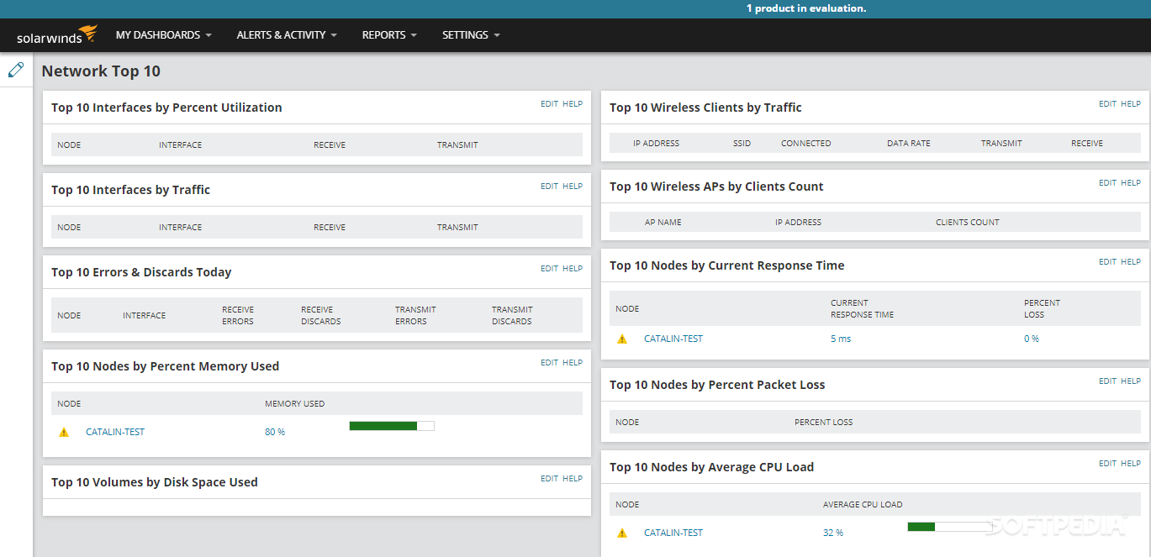This screenshot has width=1151, height=557.
Task: Open the Alerts & Activity menu
Action: coord(287,35)
